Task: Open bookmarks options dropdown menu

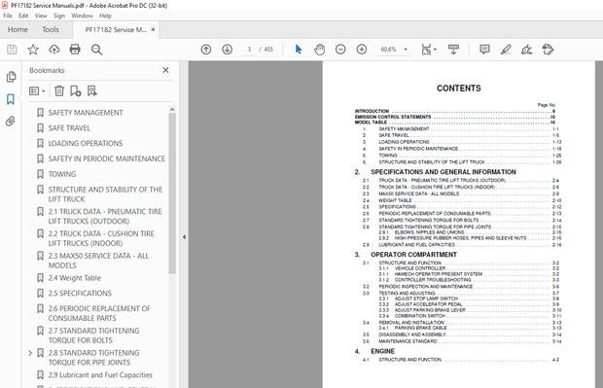Action: (37, 90)
